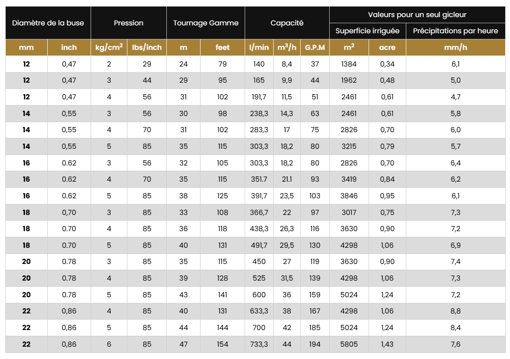Click the 'lbs/inch' unit header

(147, 48)
